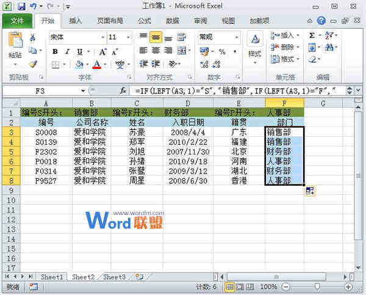Move the zoom slider handle
This screenshot has width=366, height=295.
(x=317, y=287)
